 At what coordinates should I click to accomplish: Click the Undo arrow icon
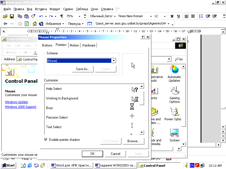tap(41, 16)
